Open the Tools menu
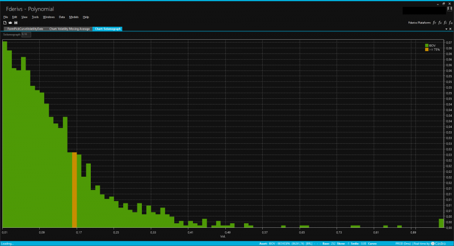The width and height of the screenshot is (454, 246). [35, 17]
